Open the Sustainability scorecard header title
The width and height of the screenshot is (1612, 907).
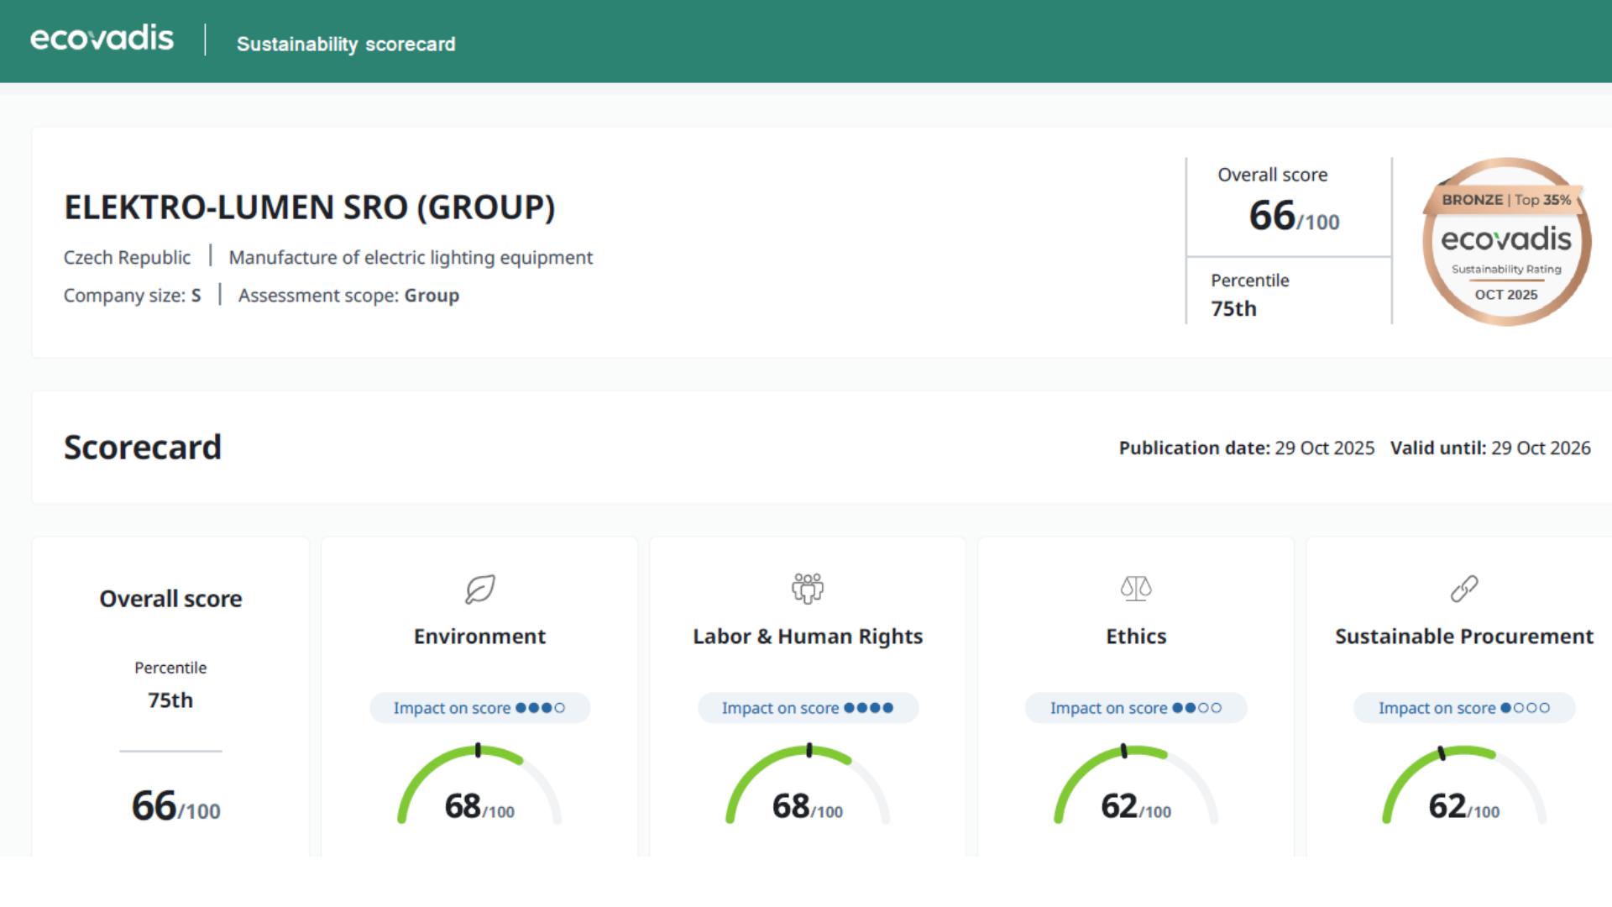[346, 44]
